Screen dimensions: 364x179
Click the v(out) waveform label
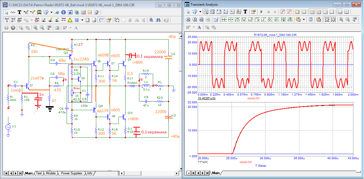point(253,98)
